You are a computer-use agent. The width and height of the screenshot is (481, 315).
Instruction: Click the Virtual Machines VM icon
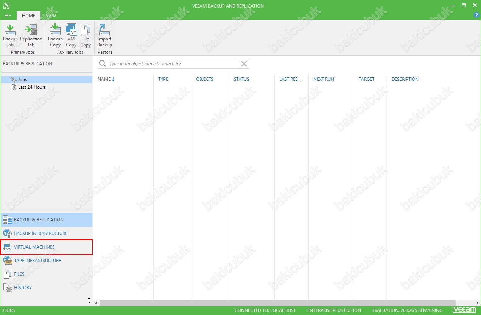pos(8,247)
